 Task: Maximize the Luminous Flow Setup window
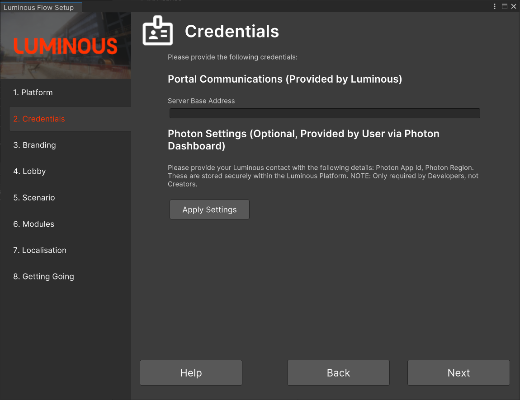[505, 6]
